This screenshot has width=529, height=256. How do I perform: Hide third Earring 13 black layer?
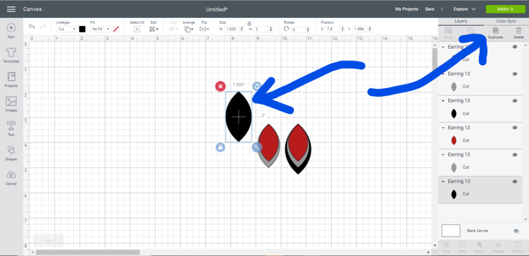(x=515, y=101)
